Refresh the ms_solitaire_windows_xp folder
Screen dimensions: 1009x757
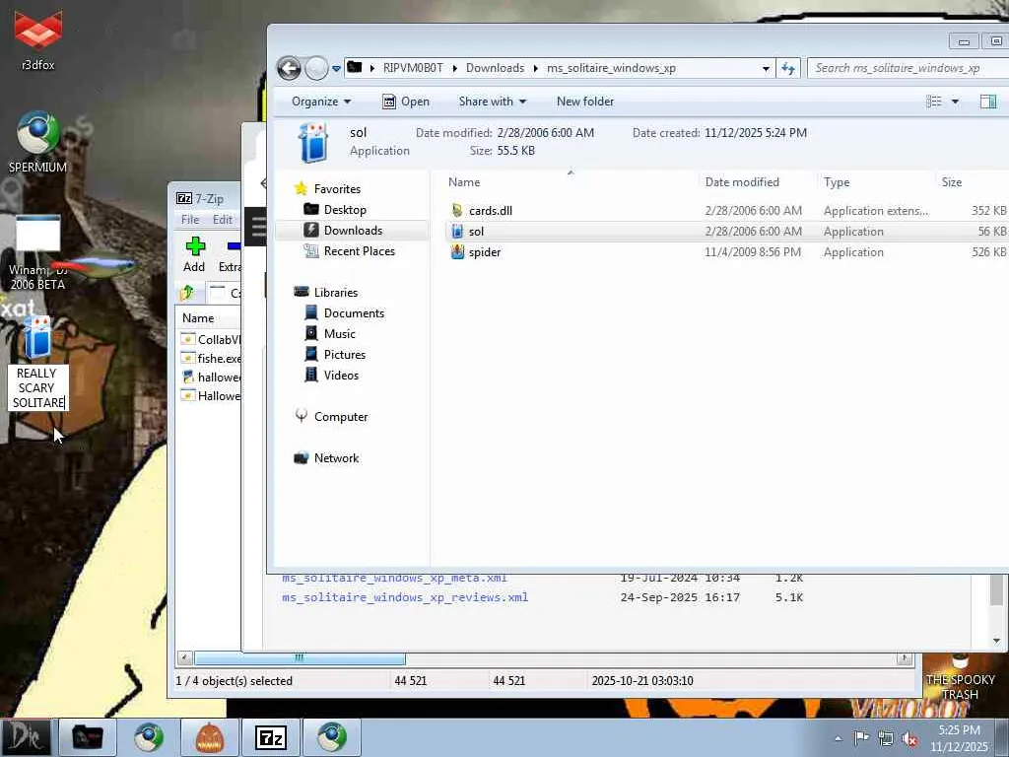(x=788, y=68)
